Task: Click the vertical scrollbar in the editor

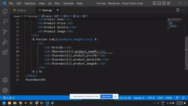Action: 187,53
